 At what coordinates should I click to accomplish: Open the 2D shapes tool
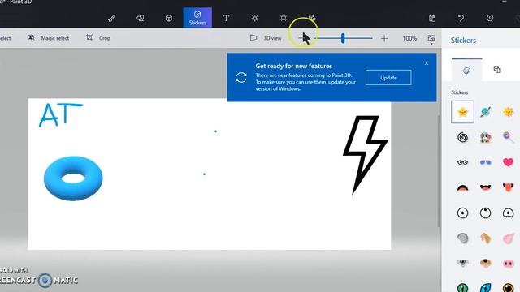(141, 18)
